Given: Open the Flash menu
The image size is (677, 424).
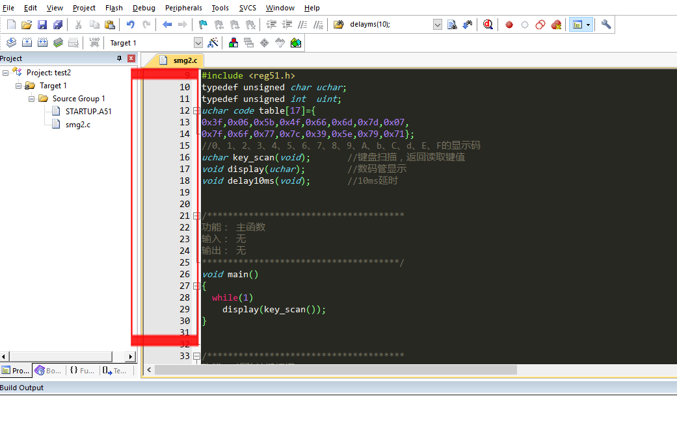Looking at the screenshot, I should 114,8.
